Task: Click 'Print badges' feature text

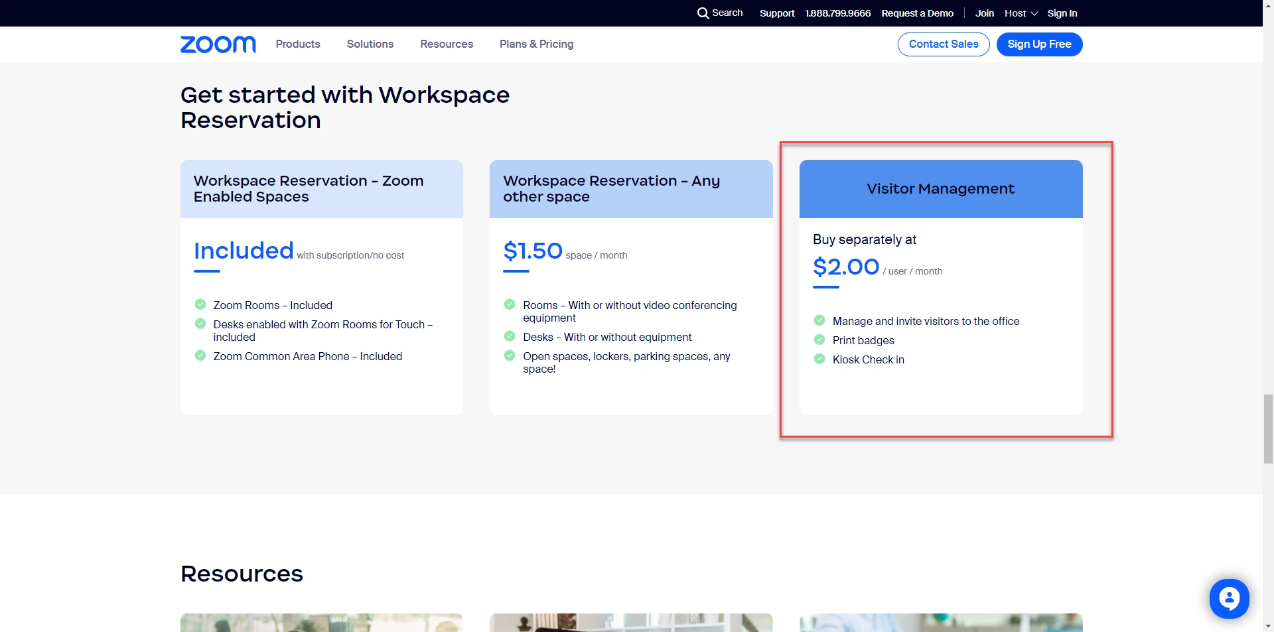Action: (x=863, y=340)
